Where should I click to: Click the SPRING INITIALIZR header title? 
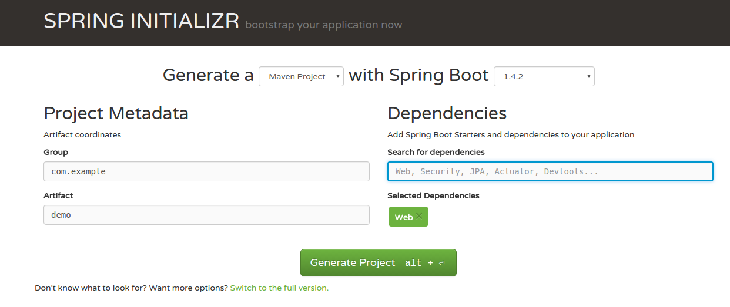click(141, 21)
